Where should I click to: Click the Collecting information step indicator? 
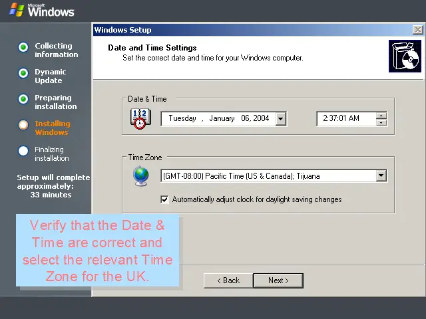point(23,47)
